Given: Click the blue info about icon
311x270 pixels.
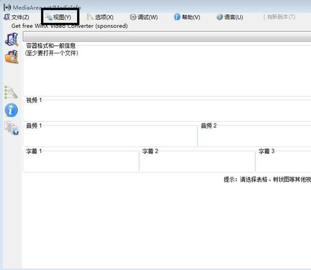Looking at the screenshot, I should point(11,110).
